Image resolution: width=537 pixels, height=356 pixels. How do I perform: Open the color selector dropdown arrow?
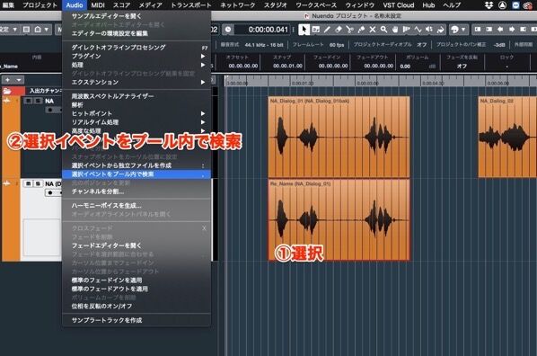coord(463,30)
